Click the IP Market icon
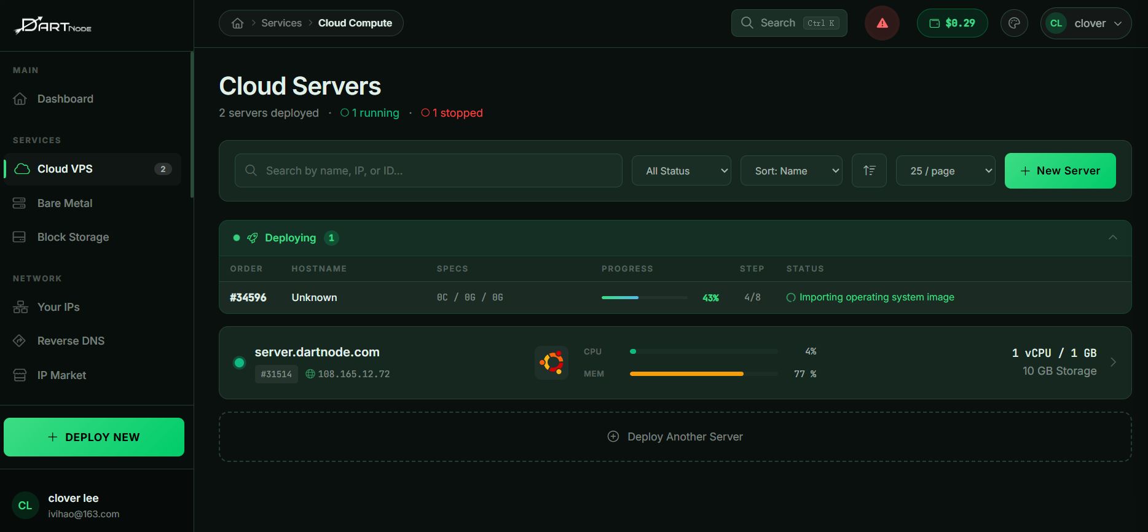The width and height of the screenshot is (1148, 532). click(x=20, y=375)
